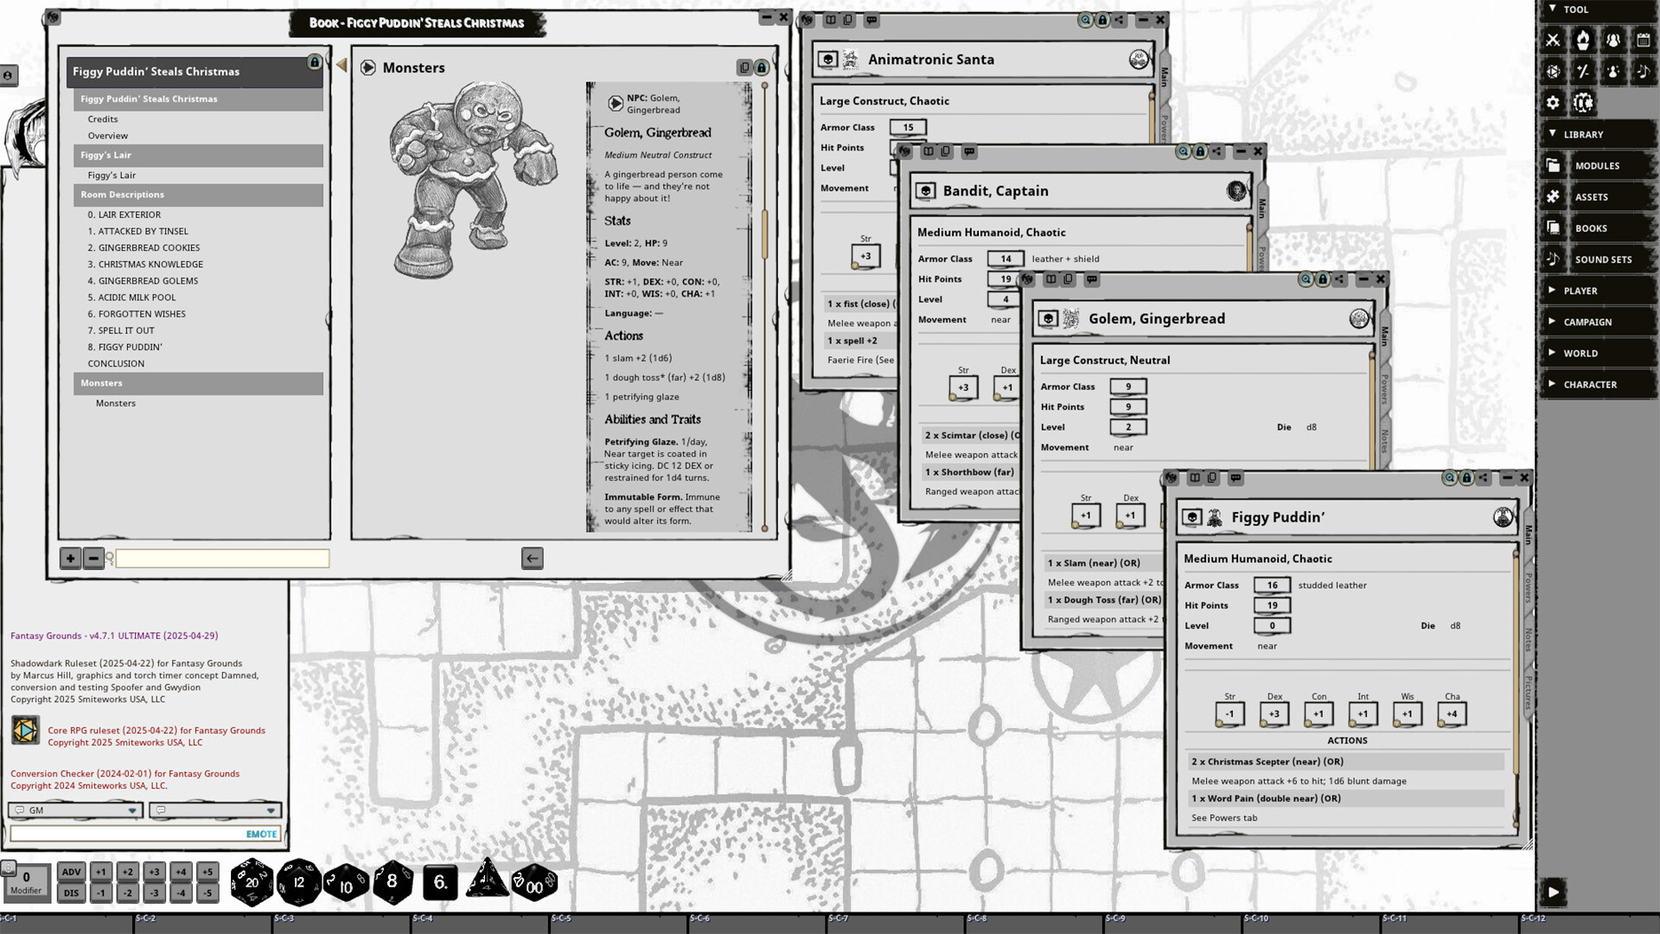Open the Modules library panel

pos(1599,165)
